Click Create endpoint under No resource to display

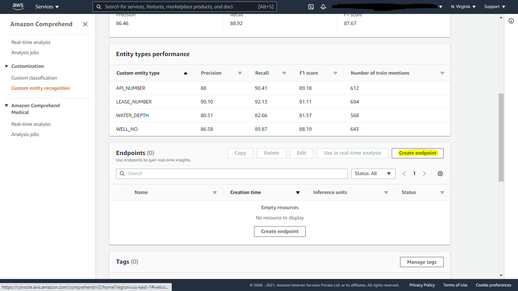click(x=280, y=232)
